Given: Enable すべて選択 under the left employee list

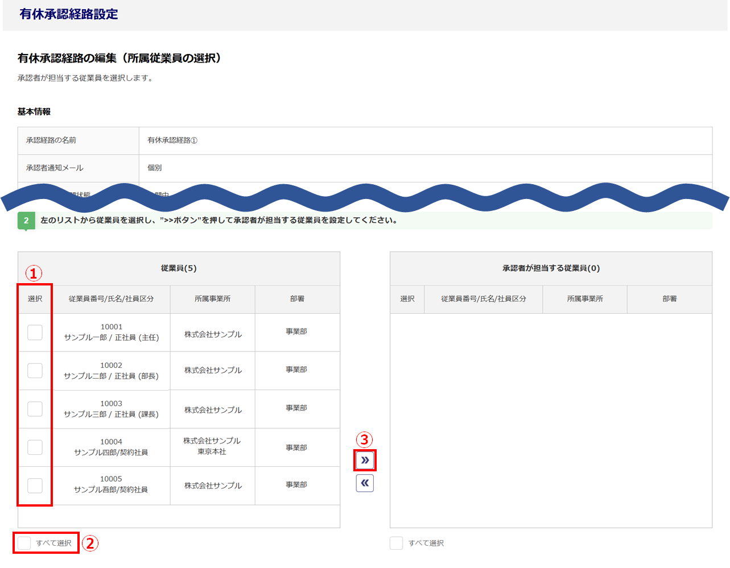Looking at the screenshot, I should point(24,543).
